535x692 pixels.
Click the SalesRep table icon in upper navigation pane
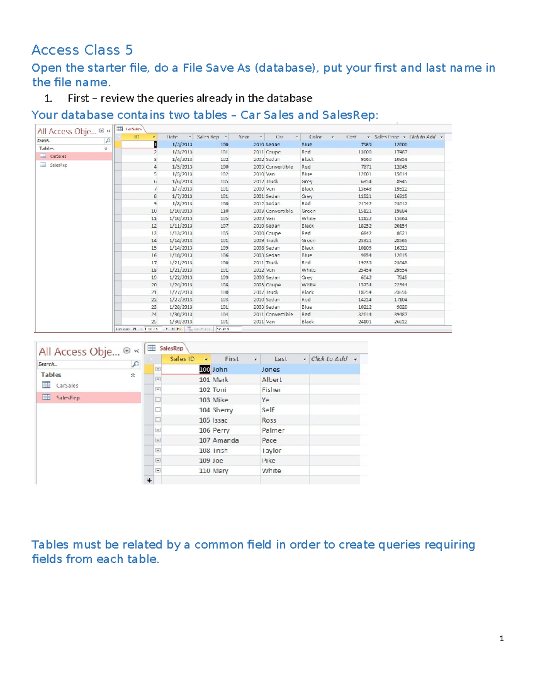(x=43, y=165)
